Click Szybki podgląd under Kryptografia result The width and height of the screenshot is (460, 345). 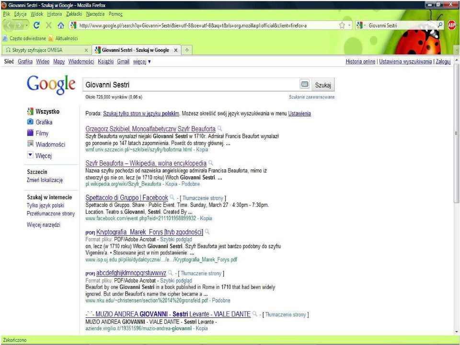[x=176, y=240]
